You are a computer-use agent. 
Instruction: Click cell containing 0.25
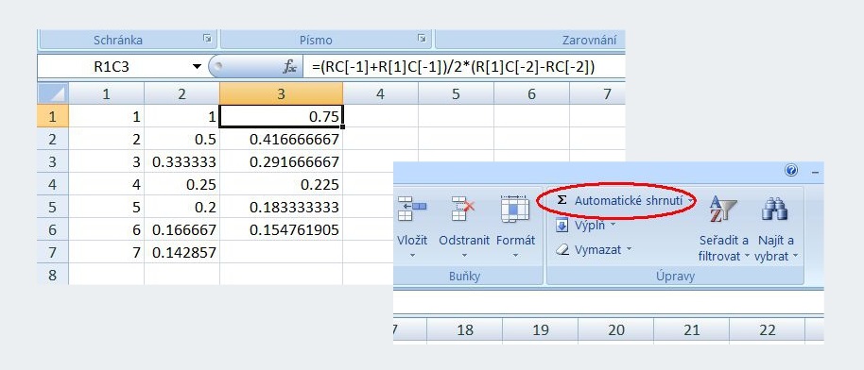pos(181,184)
